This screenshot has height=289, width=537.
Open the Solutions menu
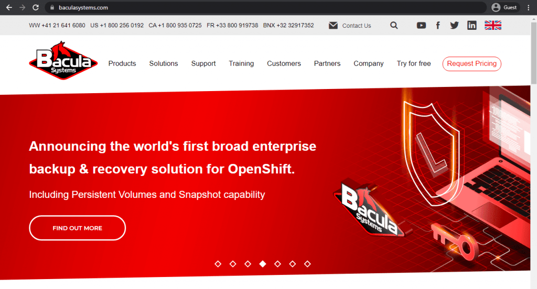click(164, 64)
